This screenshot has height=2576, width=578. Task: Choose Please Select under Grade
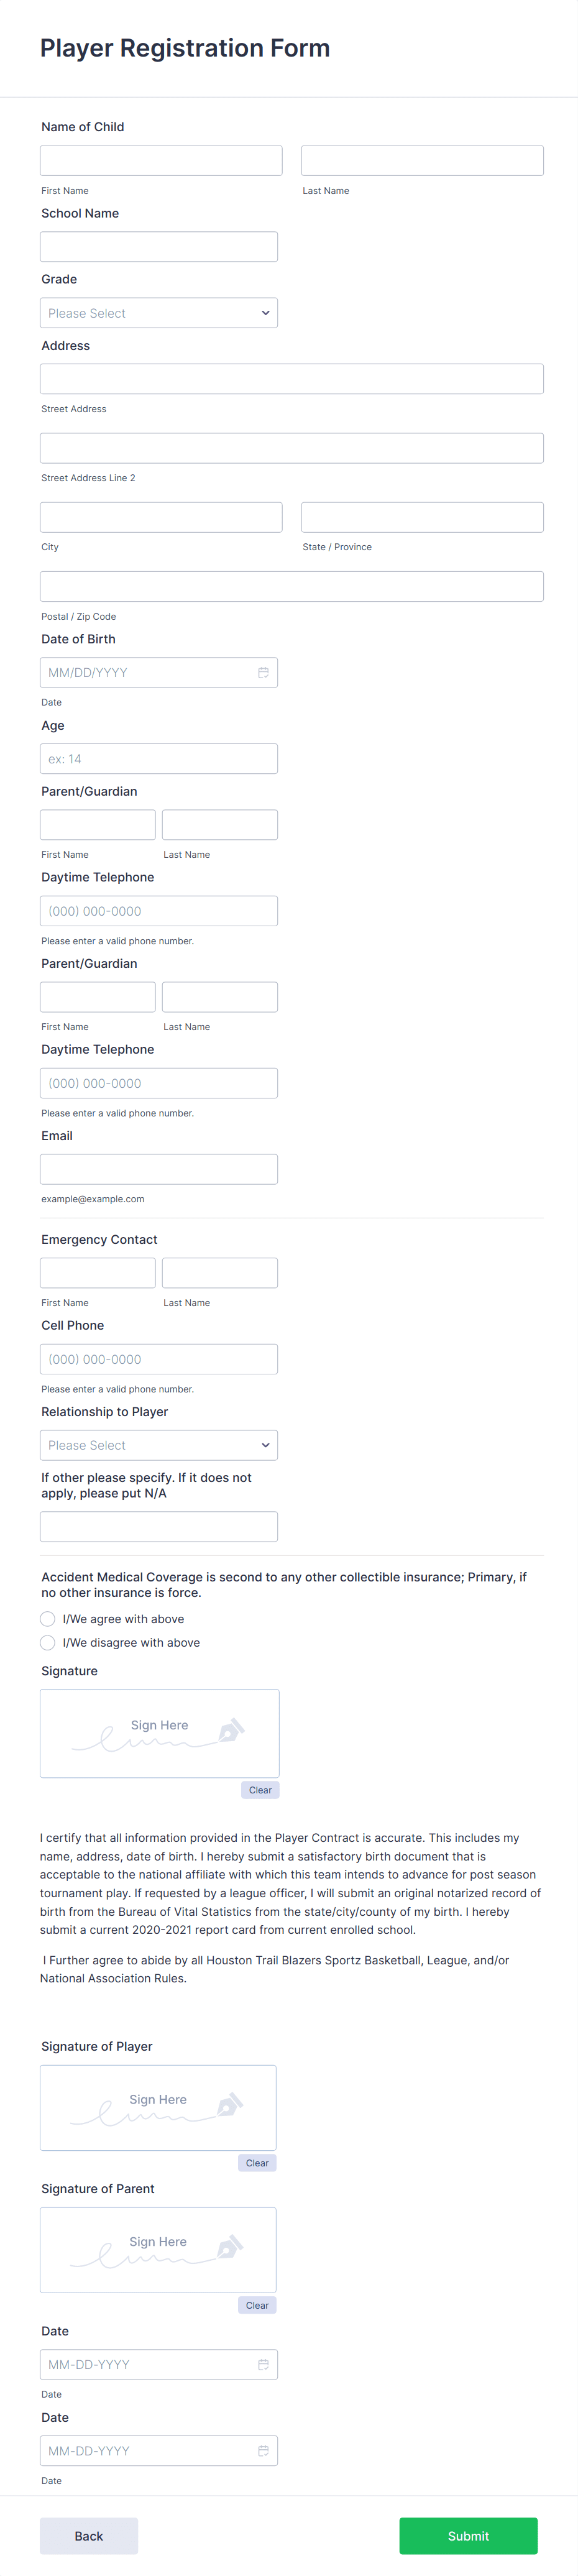click(x=158, y=312)
